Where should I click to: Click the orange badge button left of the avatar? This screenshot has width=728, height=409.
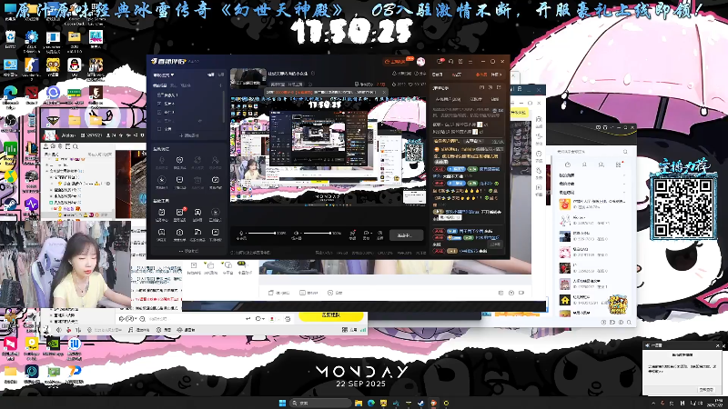tap(396, 61)
